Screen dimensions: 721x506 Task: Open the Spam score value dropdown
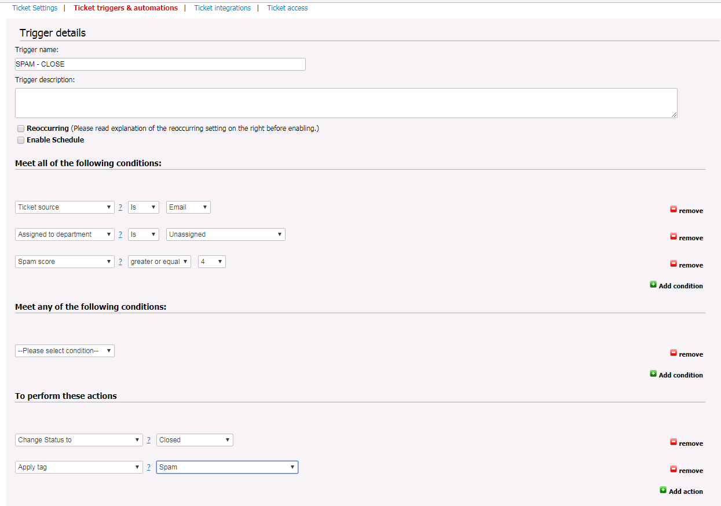point(211,261)
